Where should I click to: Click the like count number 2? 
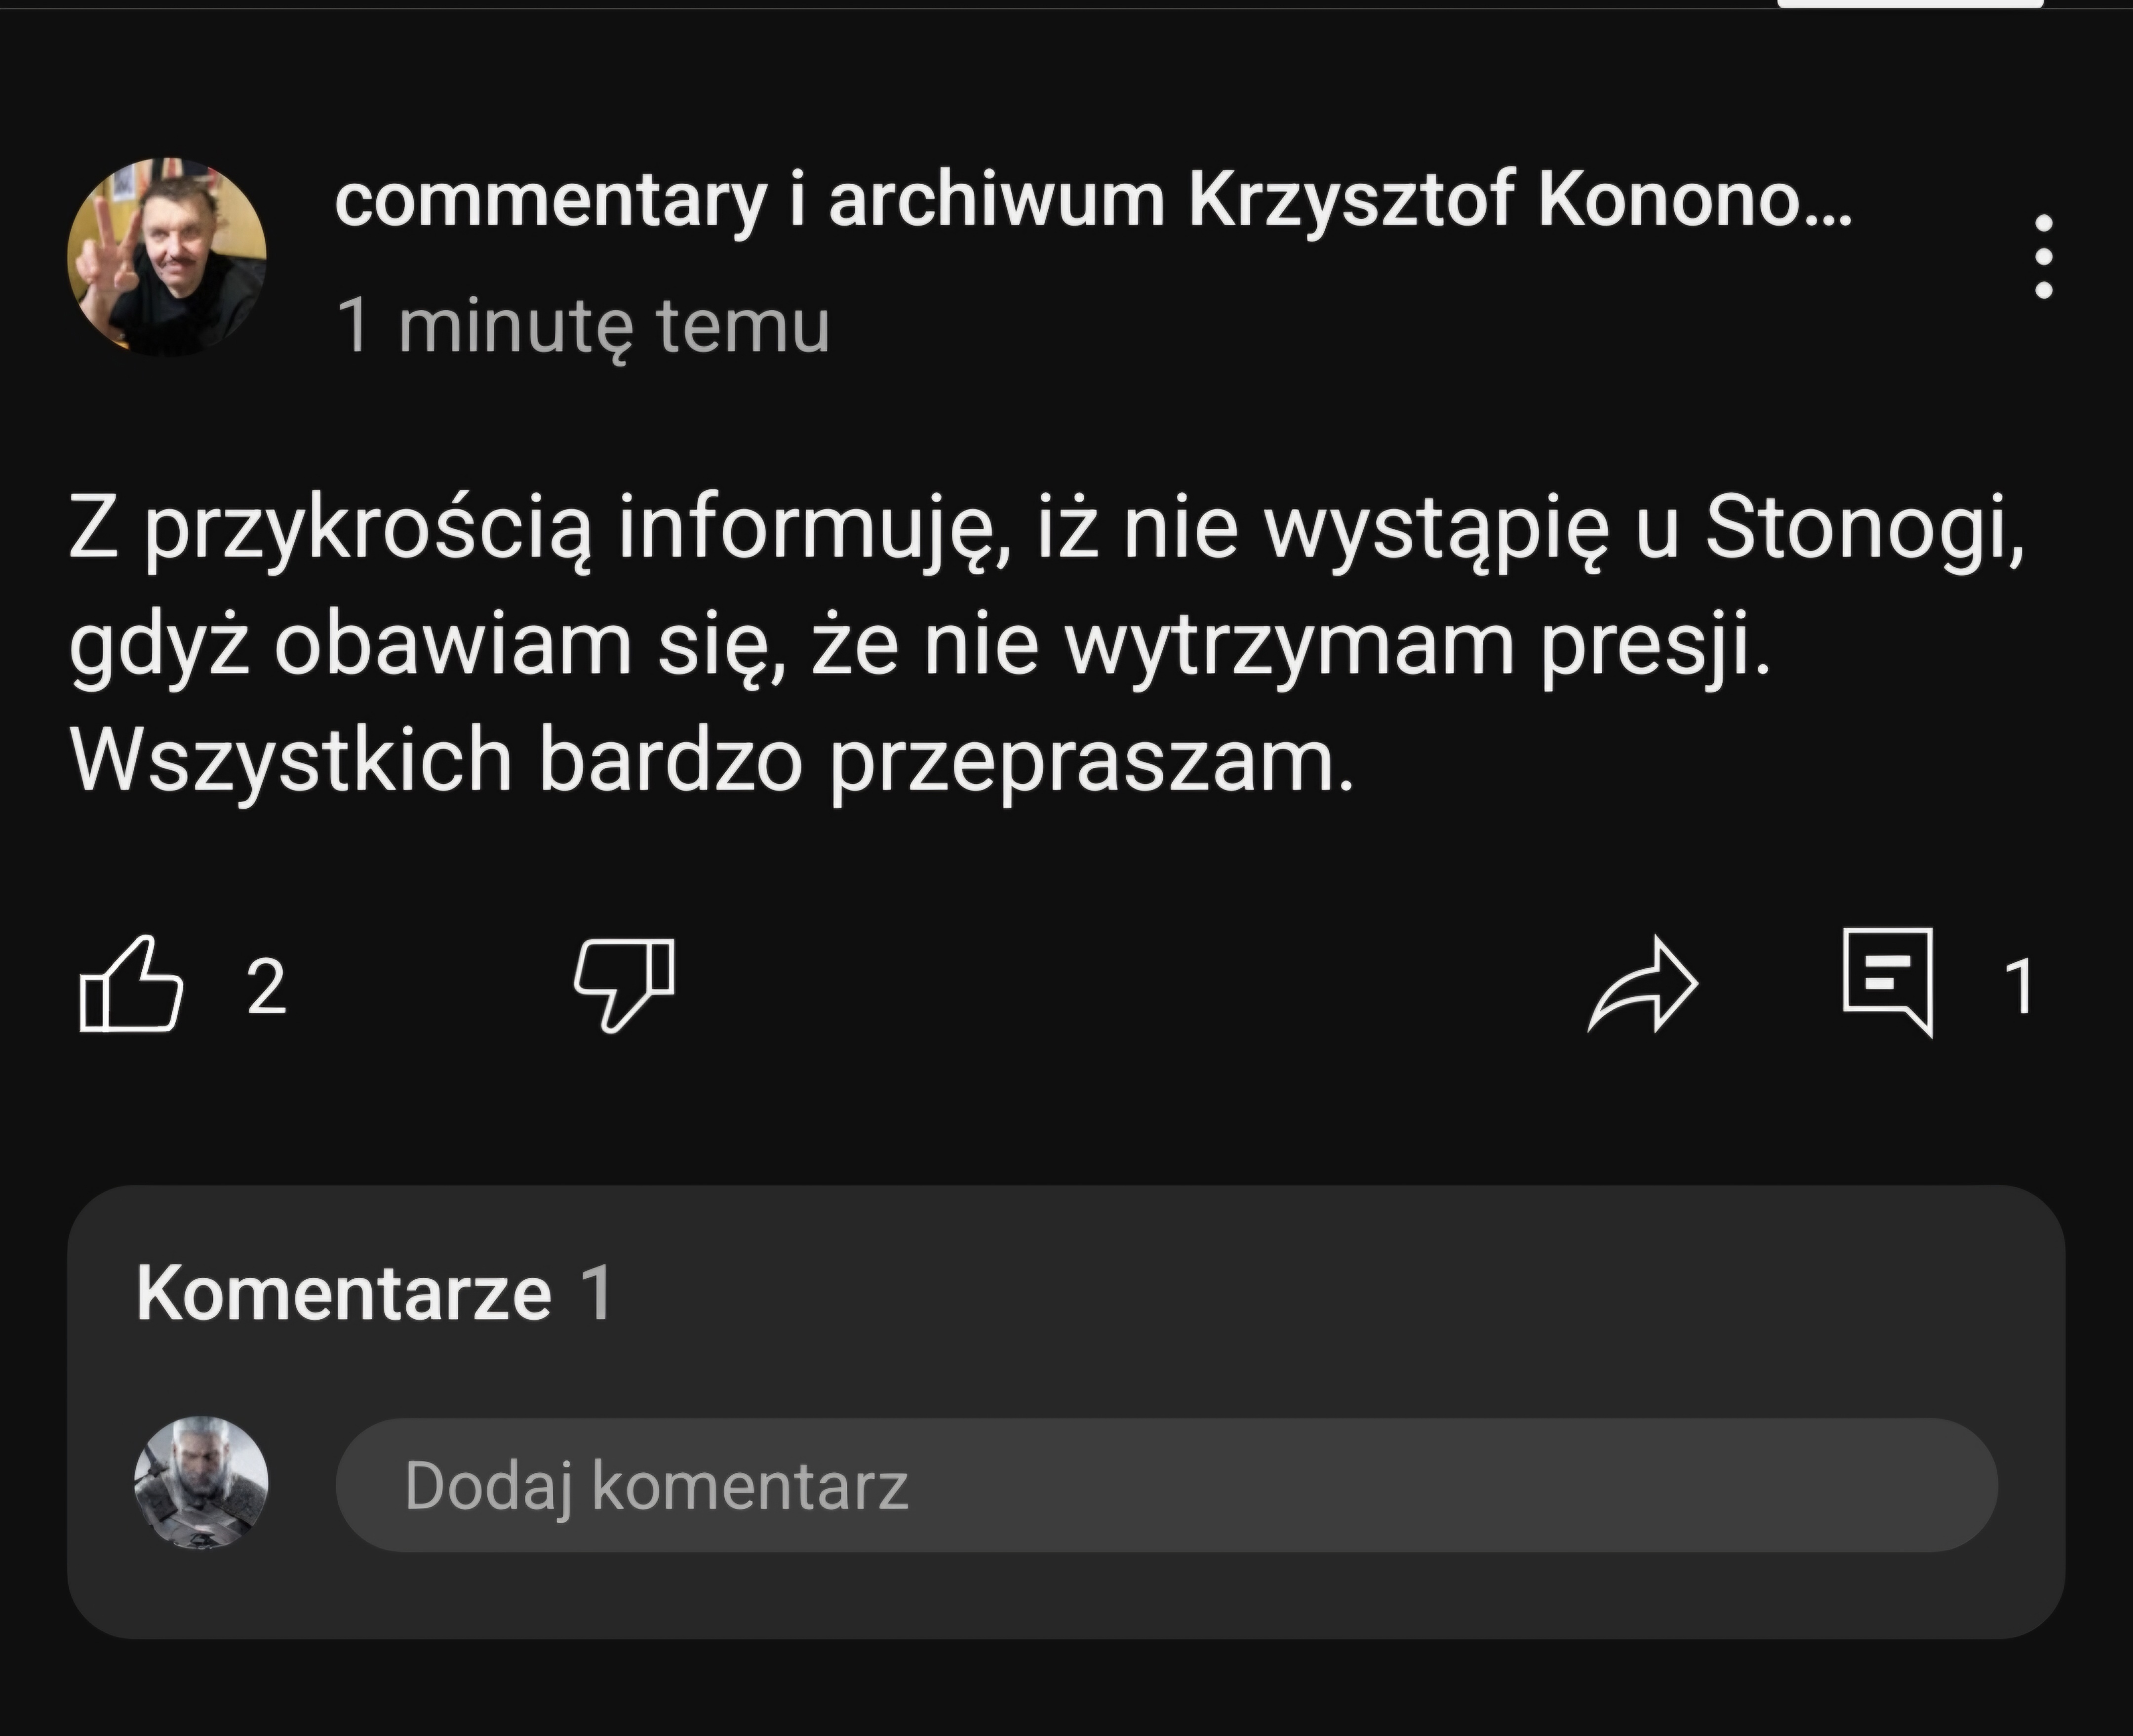[x=267, y=987]
